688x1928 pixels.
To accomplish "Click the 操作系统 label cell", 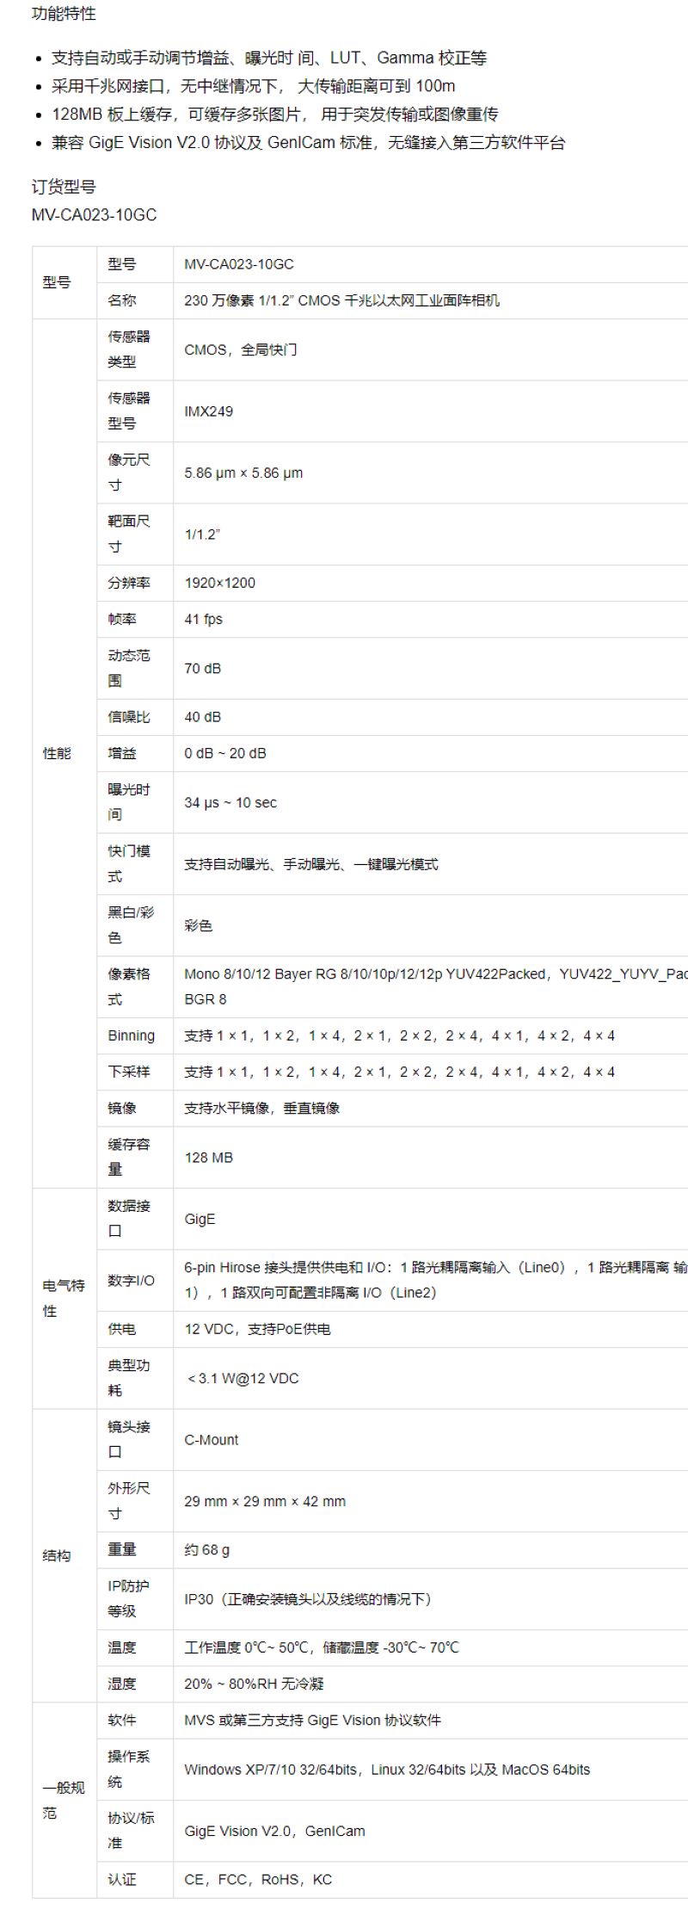I will pos(135,1770).
